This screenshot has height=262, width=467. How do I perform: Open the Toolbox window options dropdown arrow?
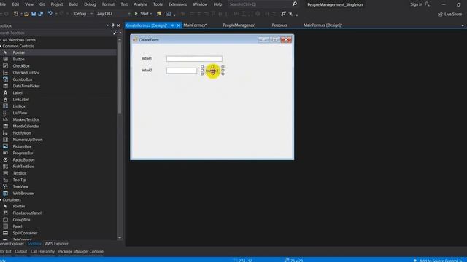[x=107, y=25]
